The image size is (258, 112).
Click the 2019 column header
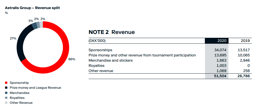[x=245, y=41]
